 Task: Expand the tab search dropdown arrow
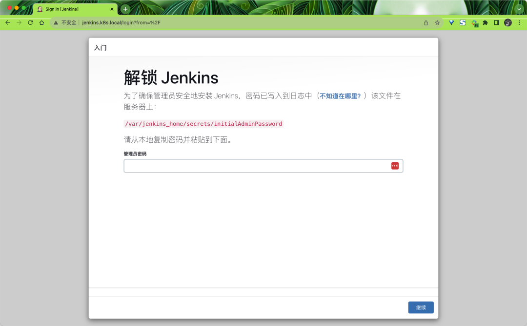point(519,9)
